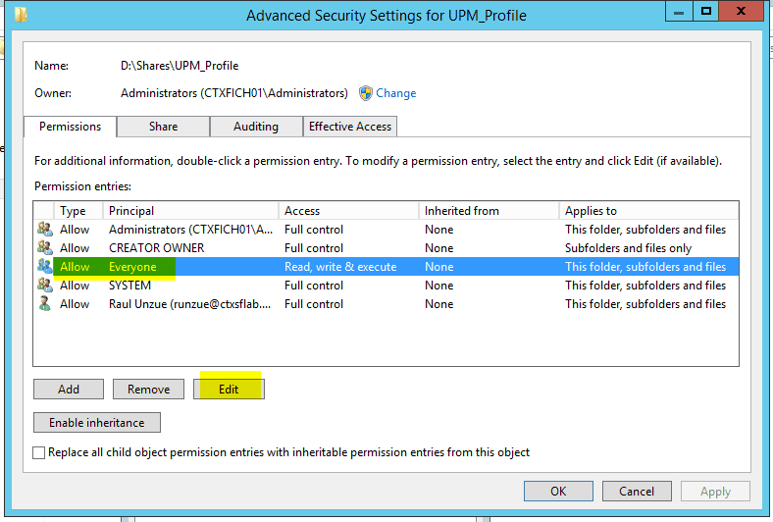This screenshot has height=522, width=773.
Task: Click the greyed Apply button
Action: 715,492
